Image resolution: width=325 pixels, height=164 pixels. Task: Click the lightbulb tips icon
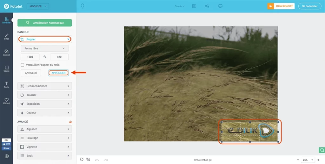pyautogui.click(x=83, y=6)
